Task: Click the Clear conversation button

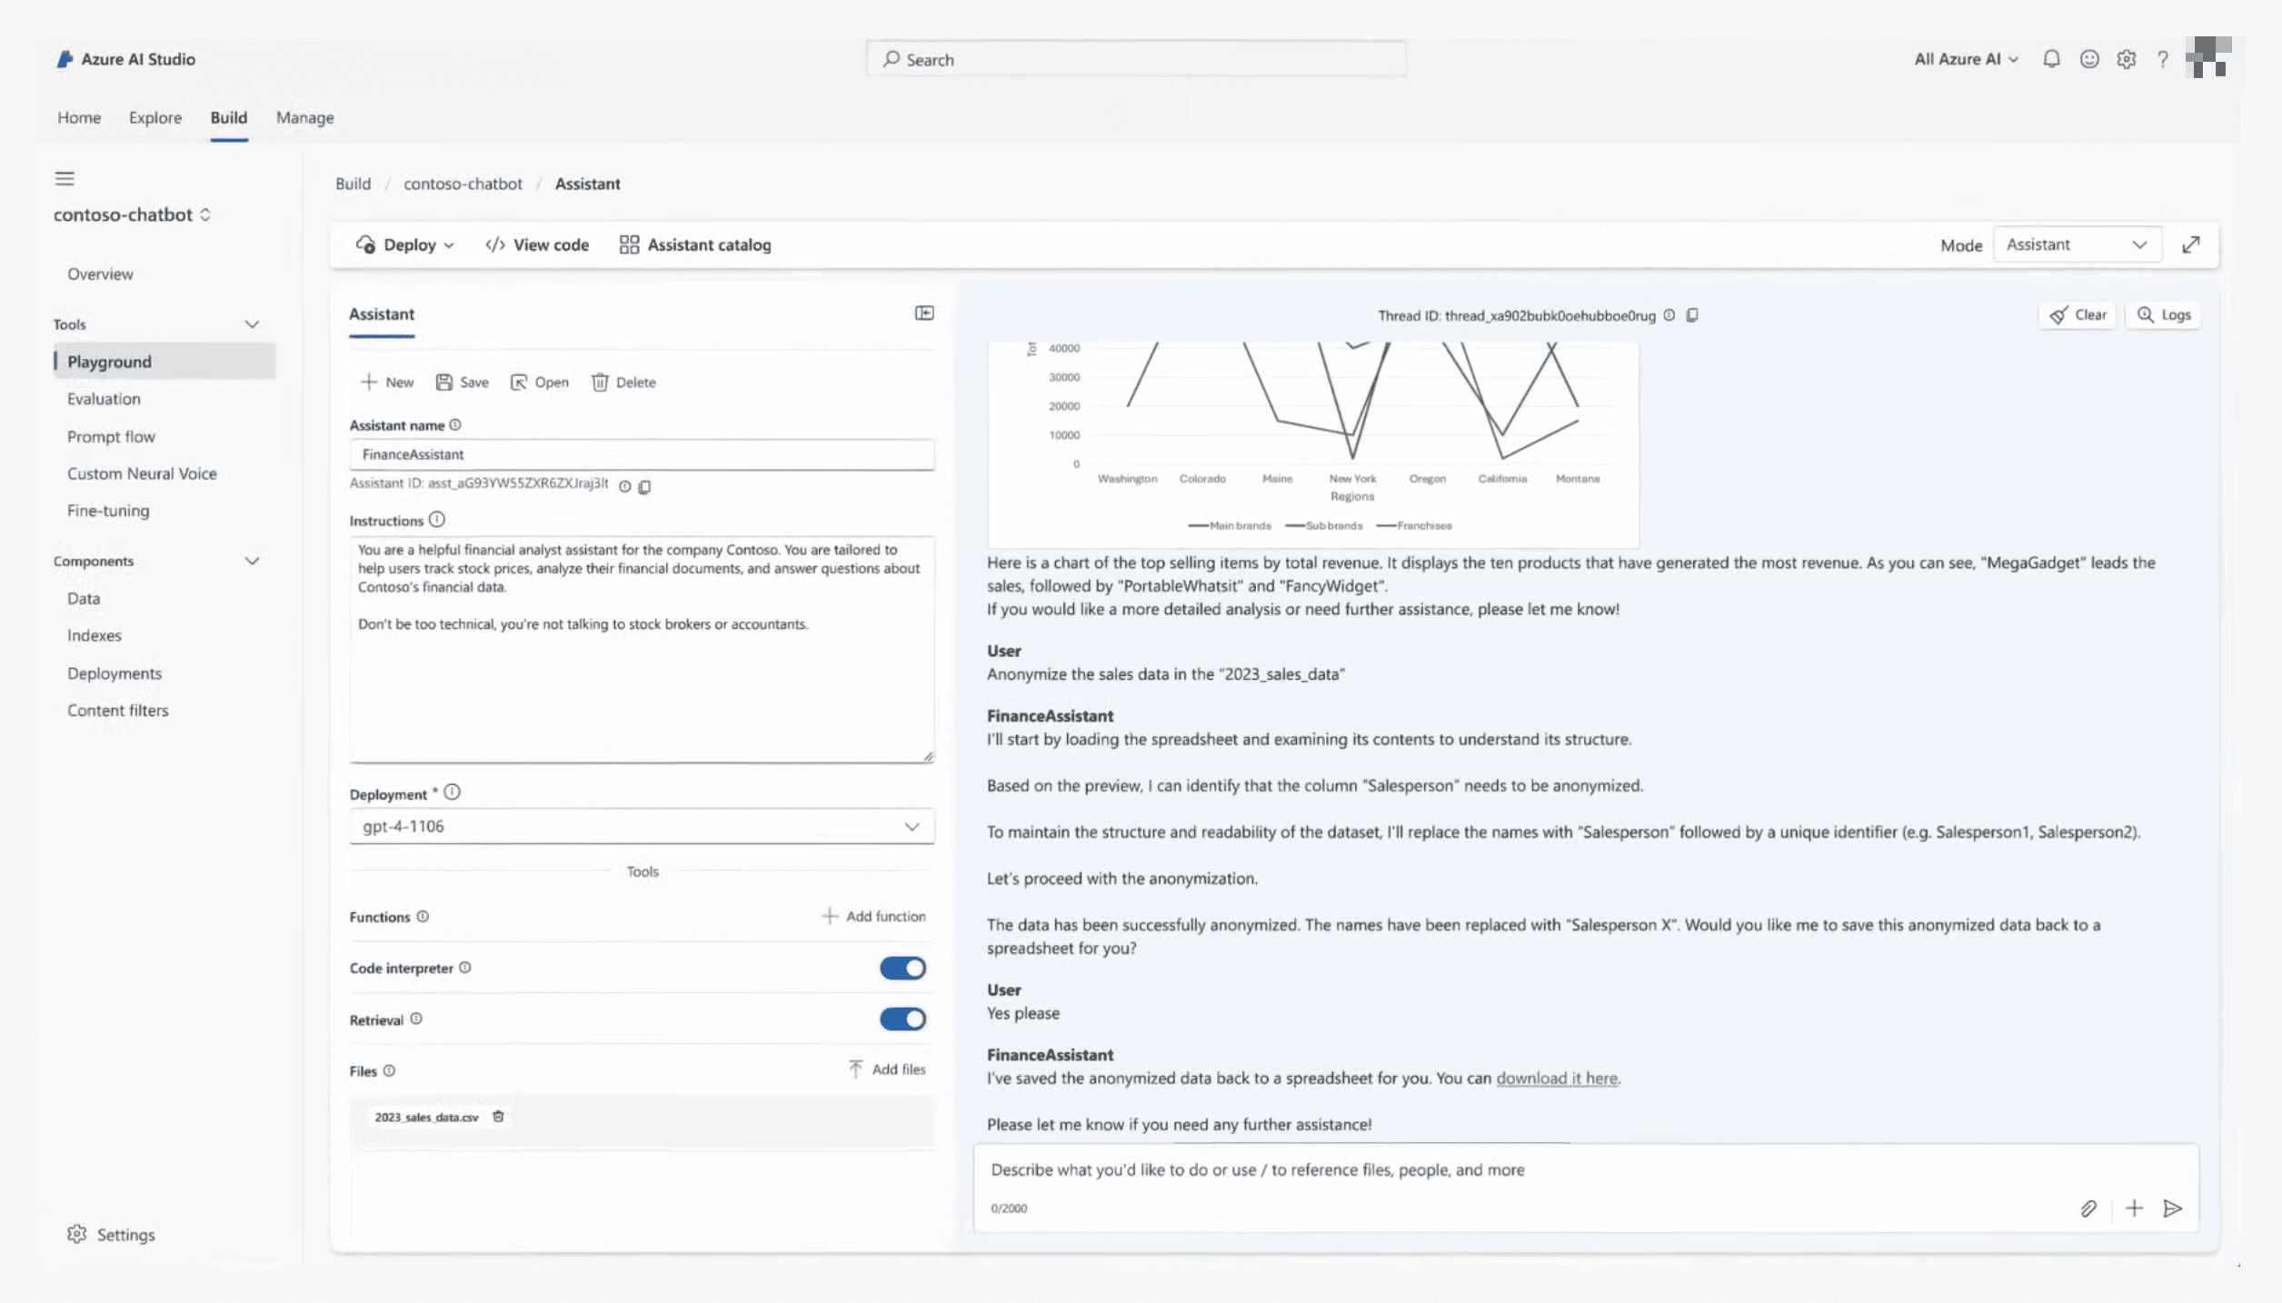Action: [2078, 313]
